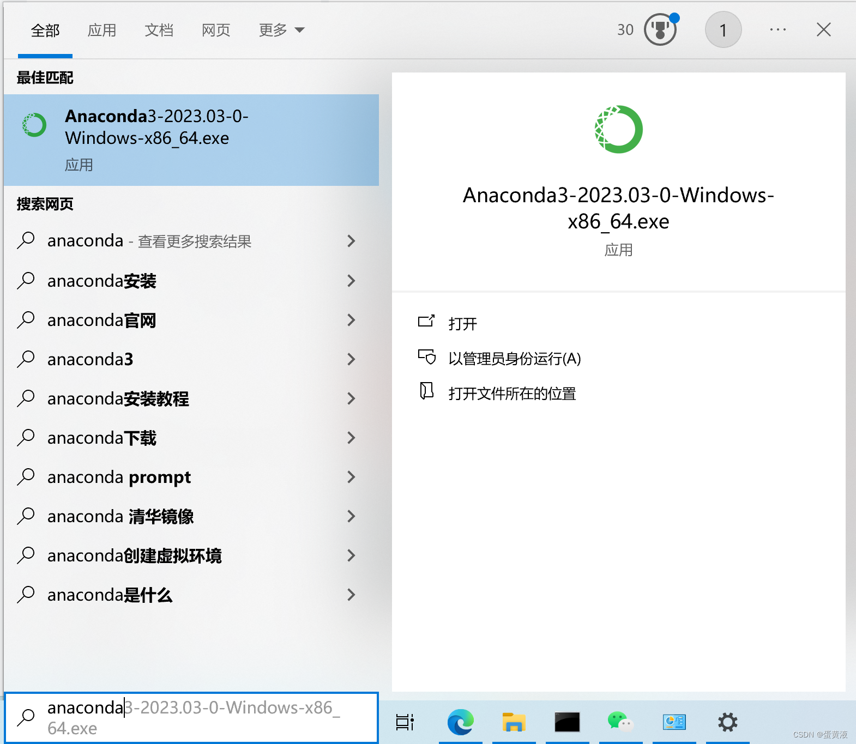This screenshot has height=744, width=856.
Task: Switch to the 文档 tab
Action: 159,31
